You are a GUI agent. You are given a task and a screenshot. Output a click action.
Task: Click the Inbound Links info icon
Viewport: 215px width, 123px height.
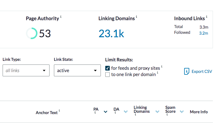click(x=207, y=17)
